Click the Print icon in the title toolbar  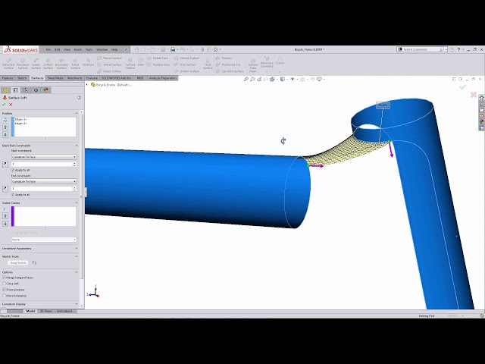click(x=173, y=49)
